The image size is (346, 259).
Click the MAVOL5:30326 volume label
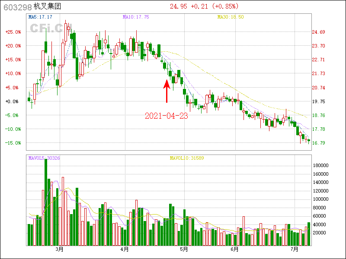(44, 158)
